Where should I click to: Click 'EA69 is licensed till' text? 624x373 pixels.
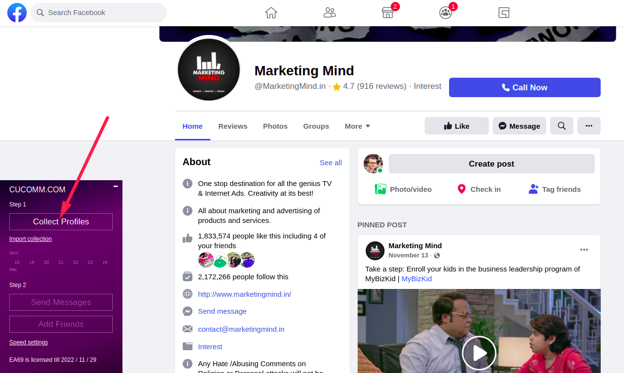coord(52,360)
